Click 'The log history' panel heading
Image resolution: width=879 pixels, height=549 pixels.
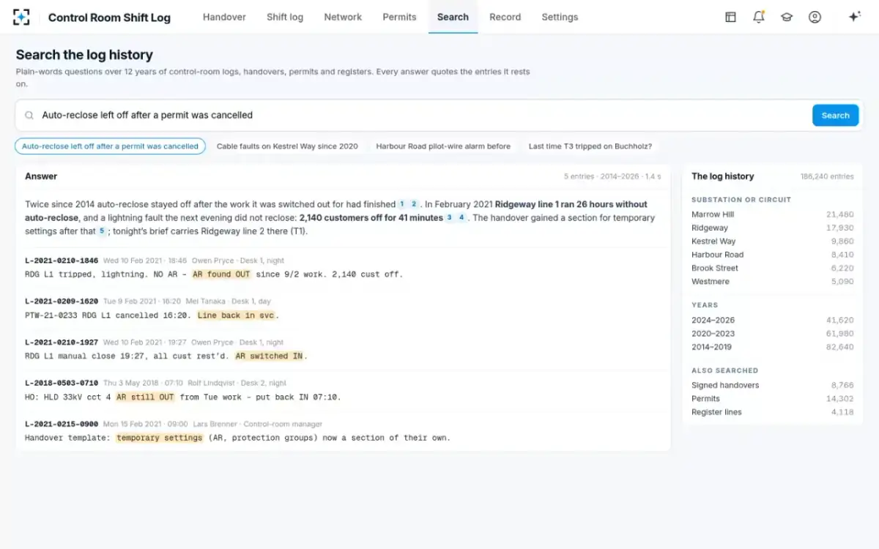722,176
